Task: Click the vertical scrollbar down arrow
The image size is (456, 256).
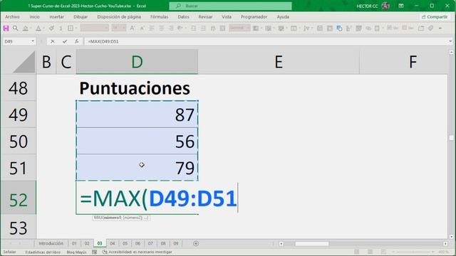Action: (451, 237)
